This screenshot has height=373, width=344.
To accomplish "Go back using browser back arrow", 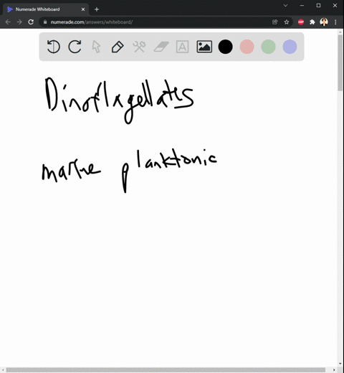I will click(8, 22).
